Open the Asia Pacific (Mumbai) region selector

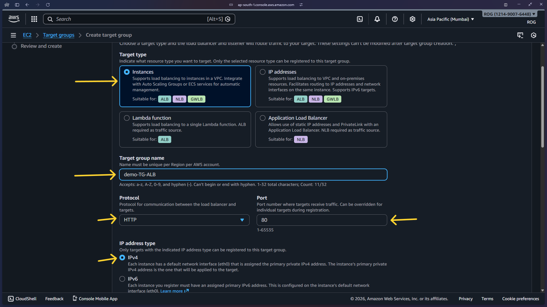coord(450,19)
